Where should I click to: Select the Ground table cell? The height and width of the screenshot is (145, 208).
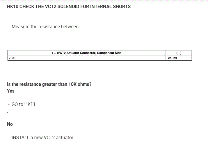(x=172, y=58)
